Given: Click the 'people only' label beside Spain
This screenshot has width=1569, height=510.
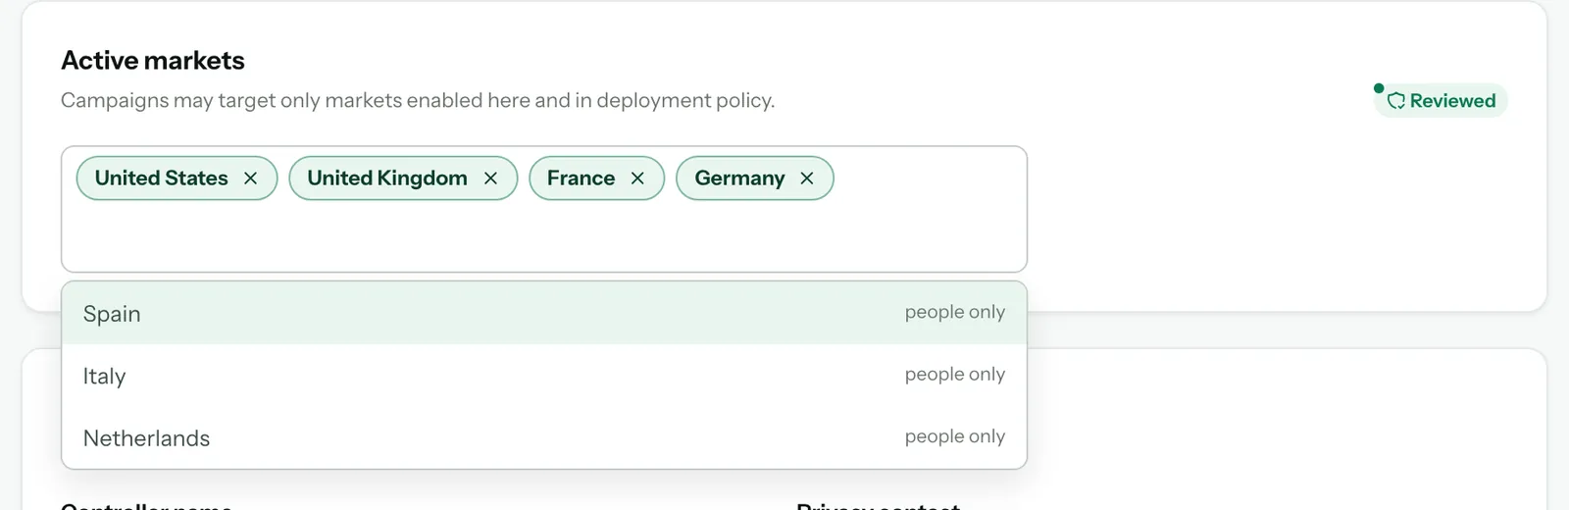Looking at the screenshot, I should [x=954, y=312].
